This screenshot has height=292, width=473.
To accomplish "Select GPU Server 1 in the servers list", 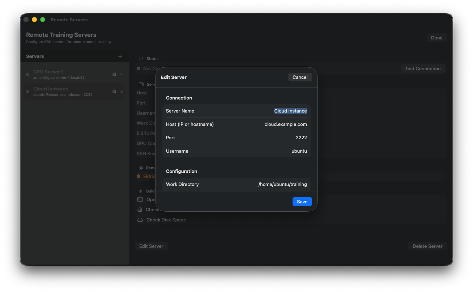I will point(69,75).
